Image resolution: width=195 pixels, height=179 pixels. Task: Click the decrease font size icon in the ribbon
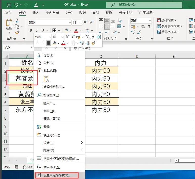tap(91, 22)
